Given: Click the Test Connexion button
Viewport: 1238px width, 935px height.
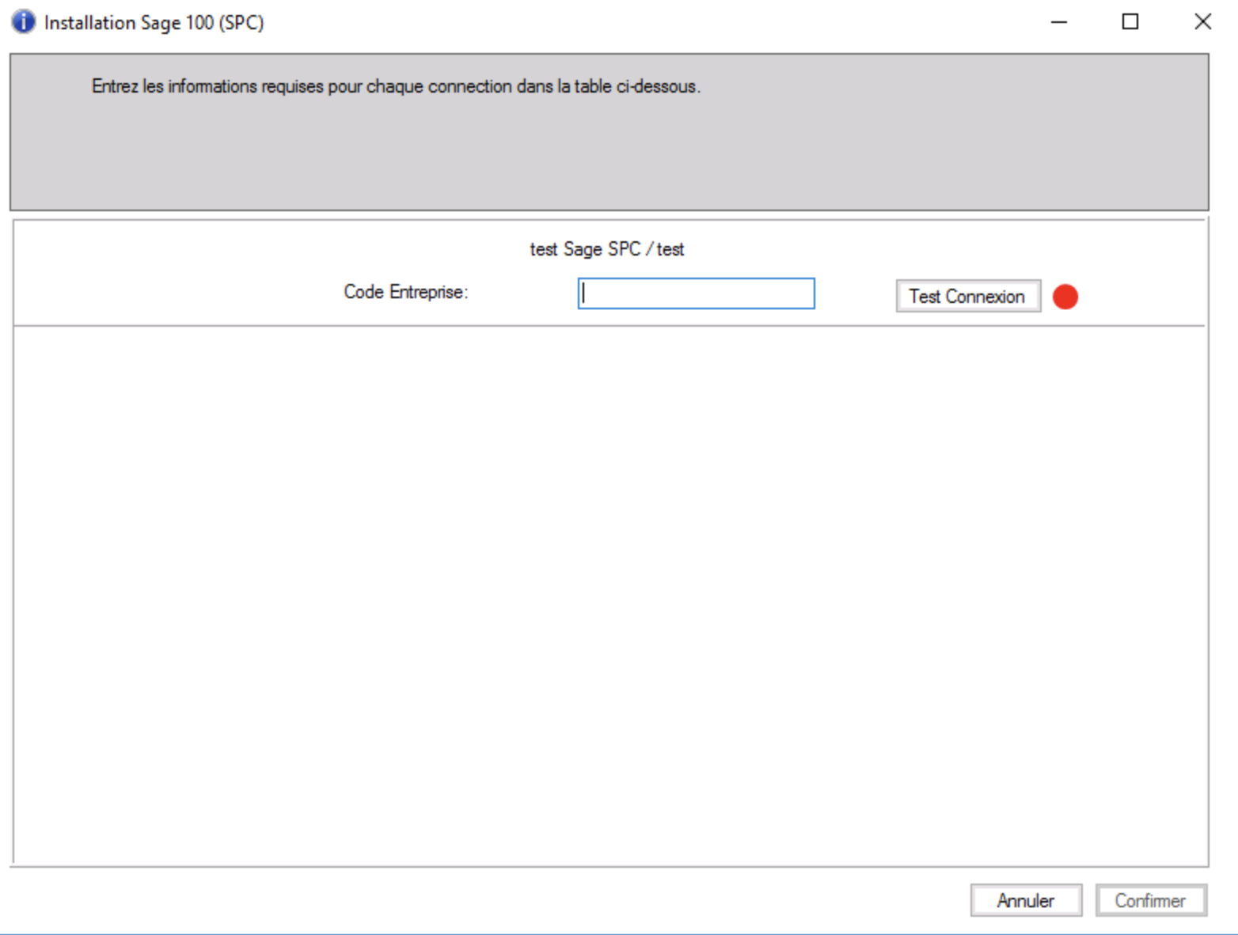Looking at the screenshot, I should pyautogui.click(x=968, y=297).
